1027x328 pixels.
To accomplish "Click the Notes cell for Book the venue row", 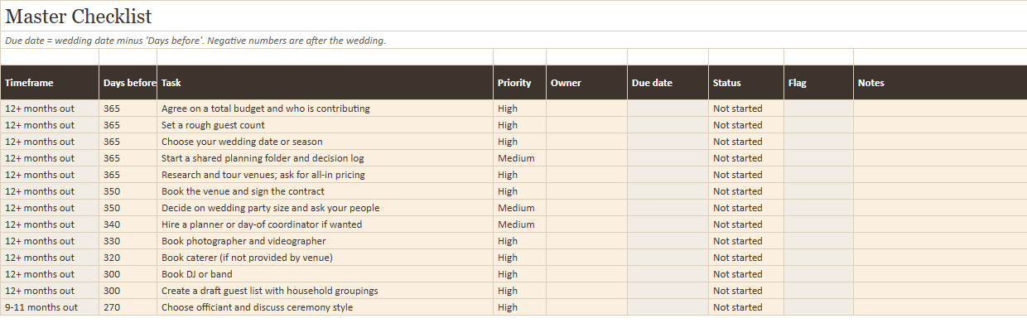I will click(940, 191).
